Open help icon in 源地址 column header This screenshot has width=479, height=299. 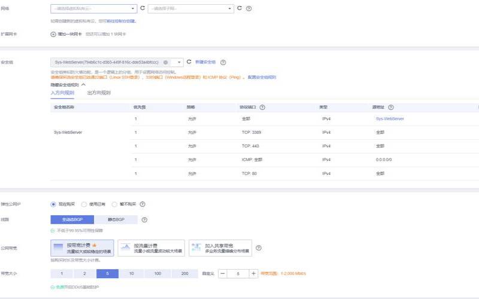coord(391,107)
